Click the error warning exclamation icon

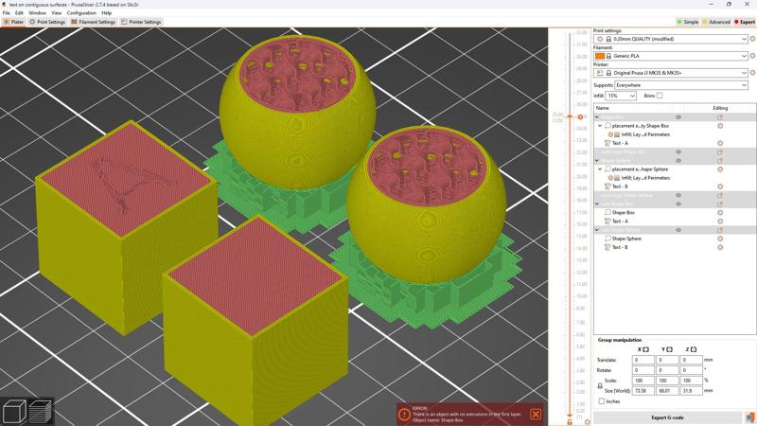pos(404,415)
